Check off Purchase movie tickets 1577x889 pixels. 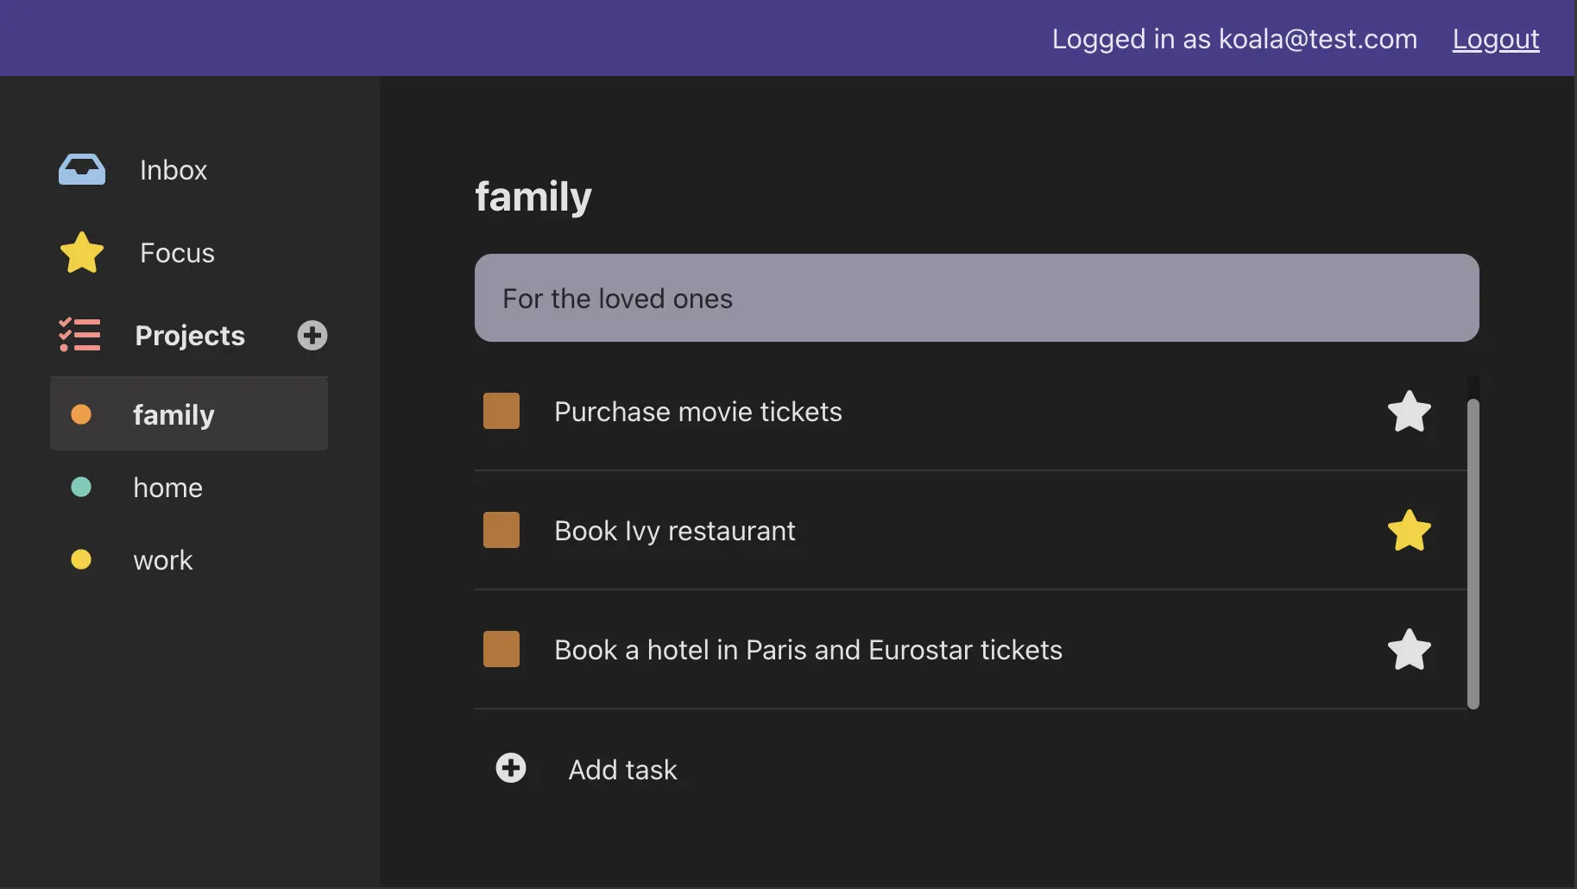pyautogui.click(x=501, y=412)
